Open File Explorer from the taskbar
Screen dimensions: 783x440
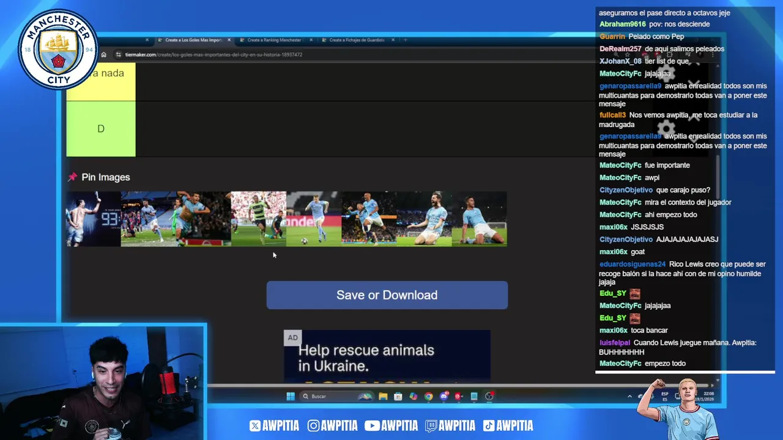[x=383, y=397]
